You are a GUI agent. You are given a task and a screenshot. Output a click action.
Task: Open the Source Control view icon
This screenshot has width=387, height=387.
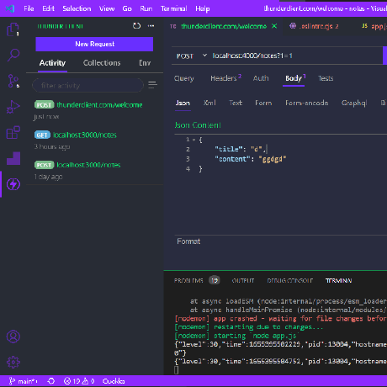point(13,81)
